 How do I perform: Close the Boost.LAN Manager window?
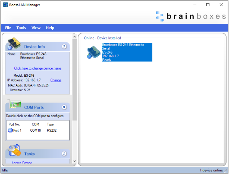click(221, 5)
